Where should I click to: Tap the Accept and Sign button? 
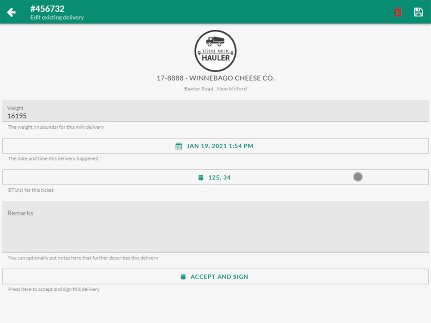pos(215,276)
